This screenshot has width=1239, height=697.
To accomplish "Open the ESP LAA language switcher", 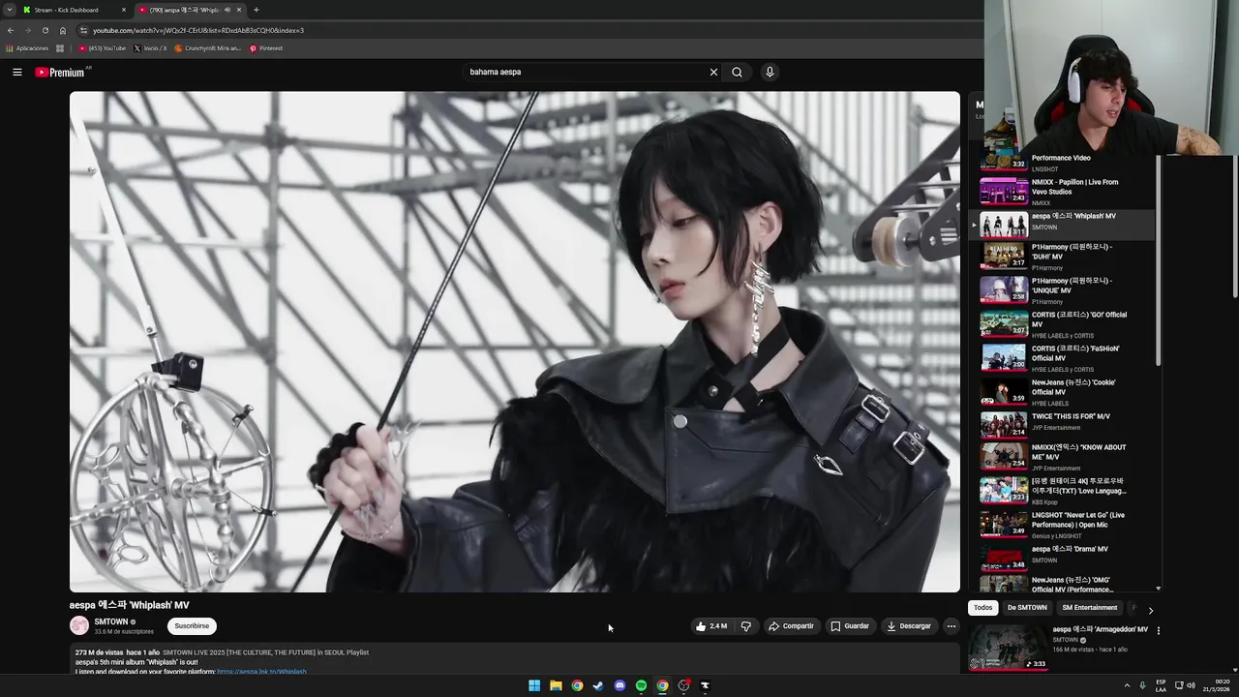I will (x=1162, y=686).
